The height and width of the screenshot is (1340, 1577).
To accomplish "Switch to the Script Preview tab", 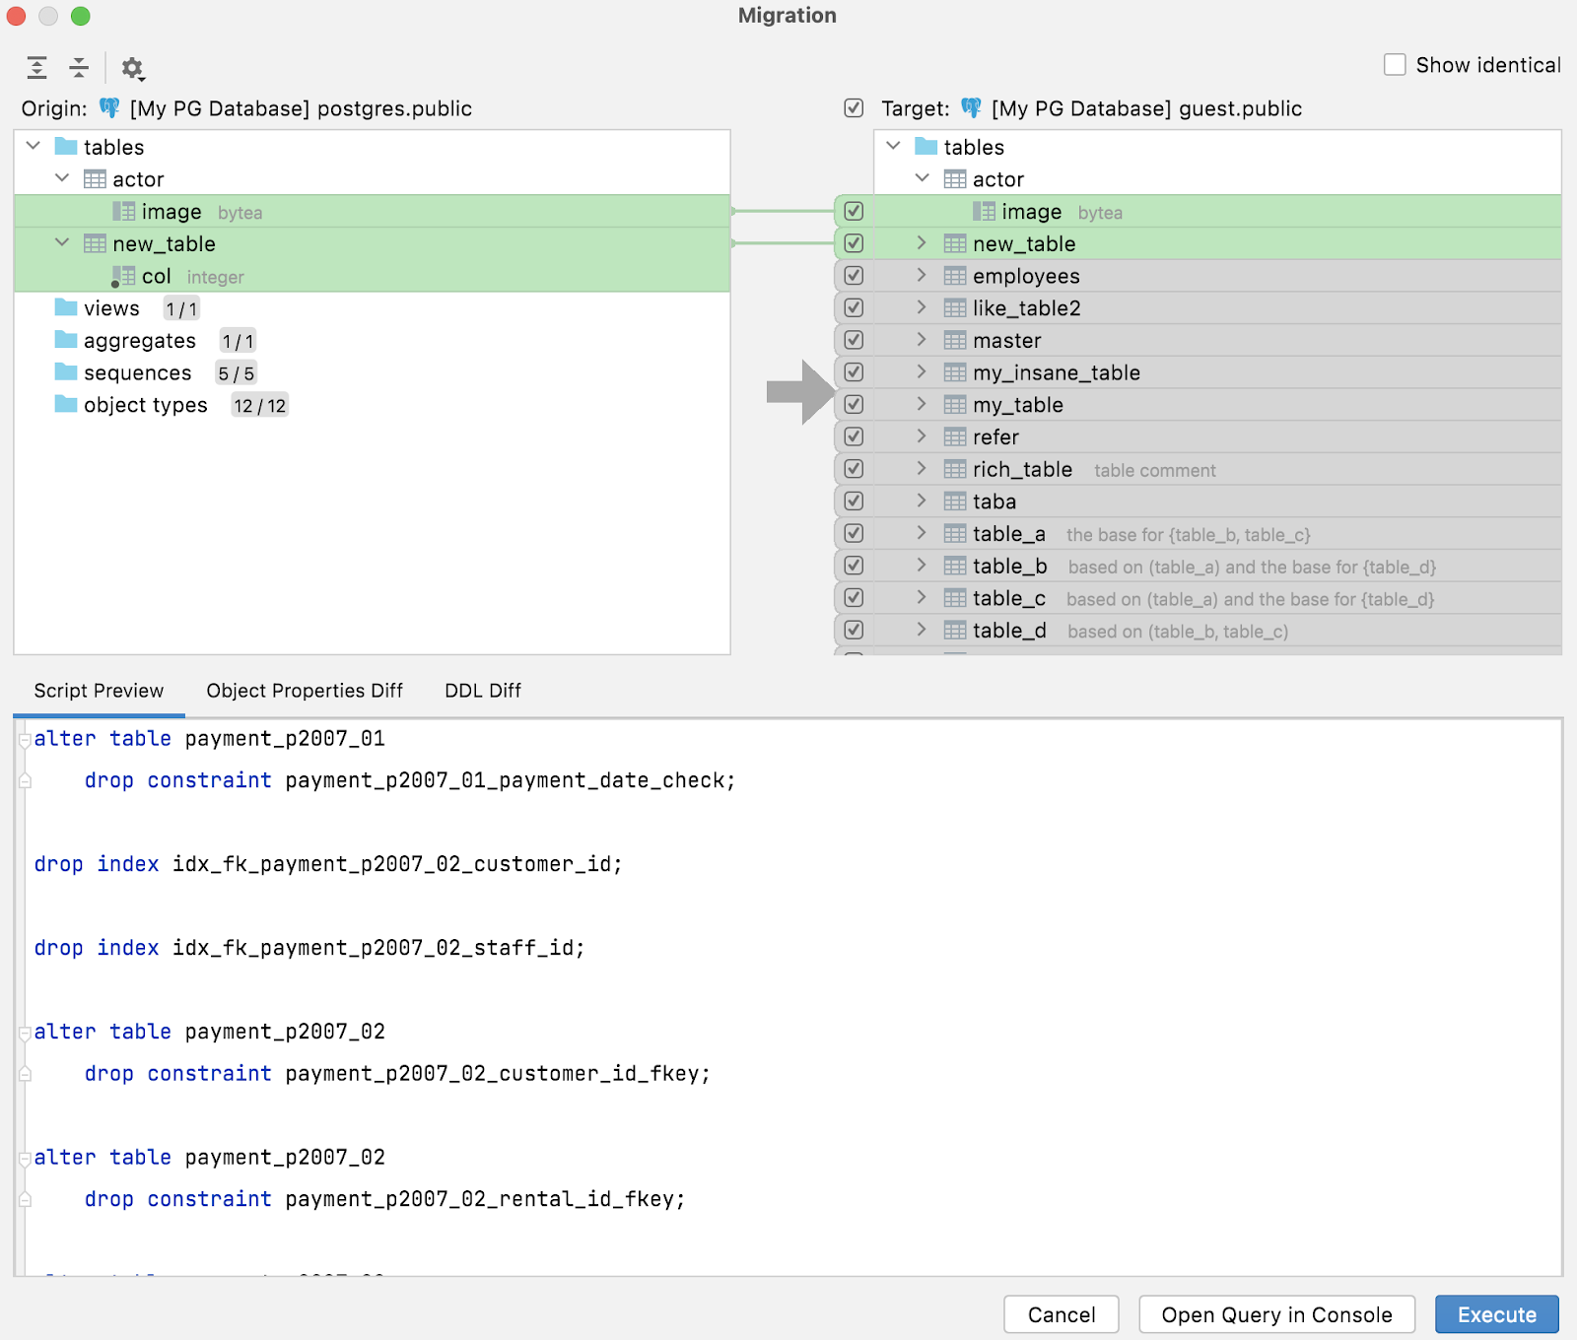I will click(99, 691).
